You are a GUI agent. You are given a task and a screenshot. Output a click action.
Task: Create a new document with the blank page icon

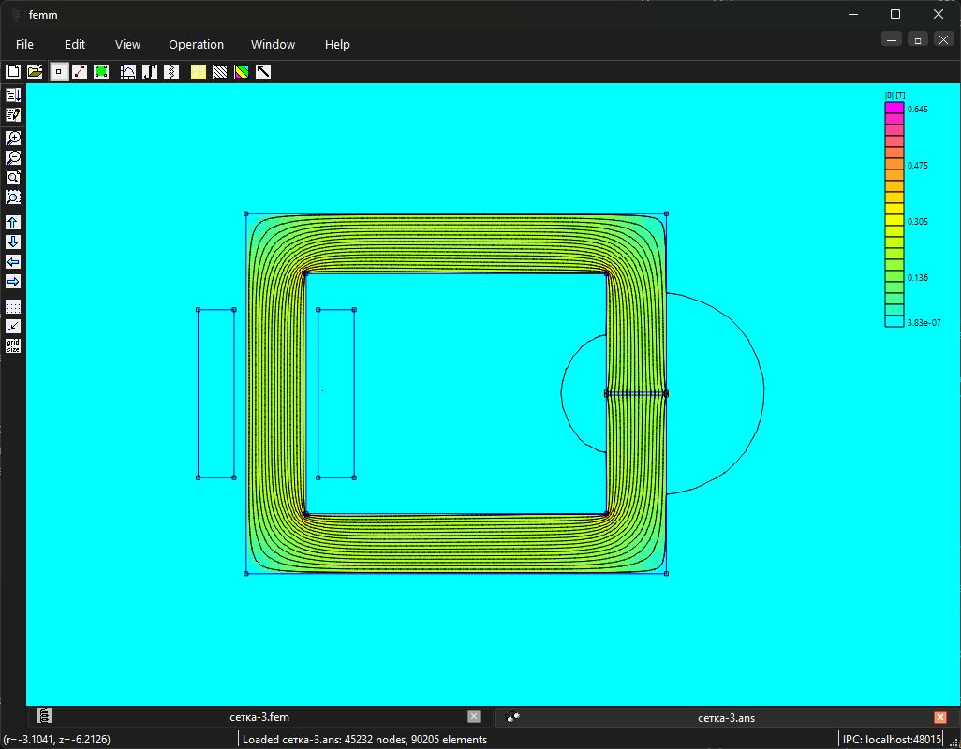point(13,72)
